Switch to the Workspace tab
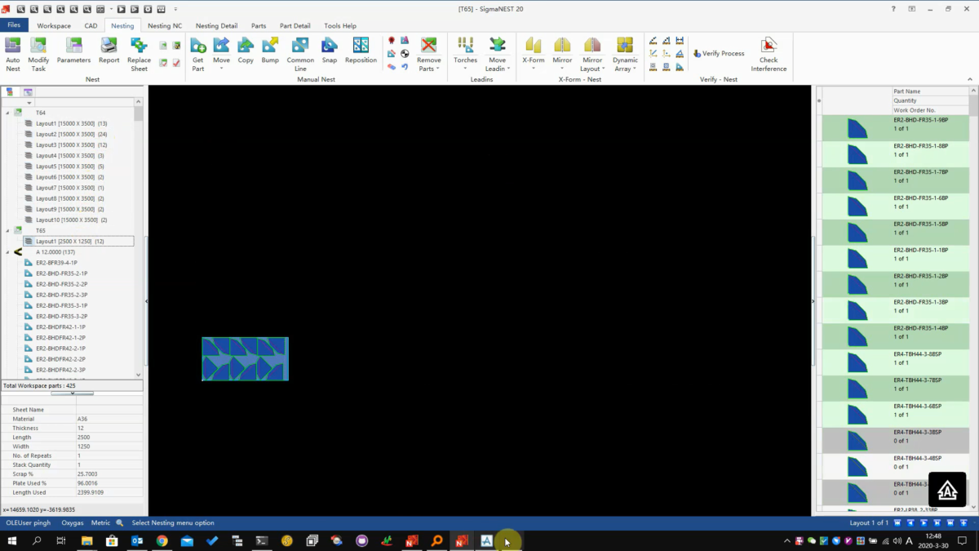The image size is (979, 551). [54, 25]
